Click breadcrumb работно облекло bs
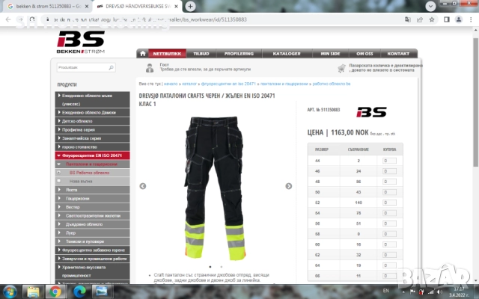The height and width of the screenshot is (299, 479). tap(332, 84)
